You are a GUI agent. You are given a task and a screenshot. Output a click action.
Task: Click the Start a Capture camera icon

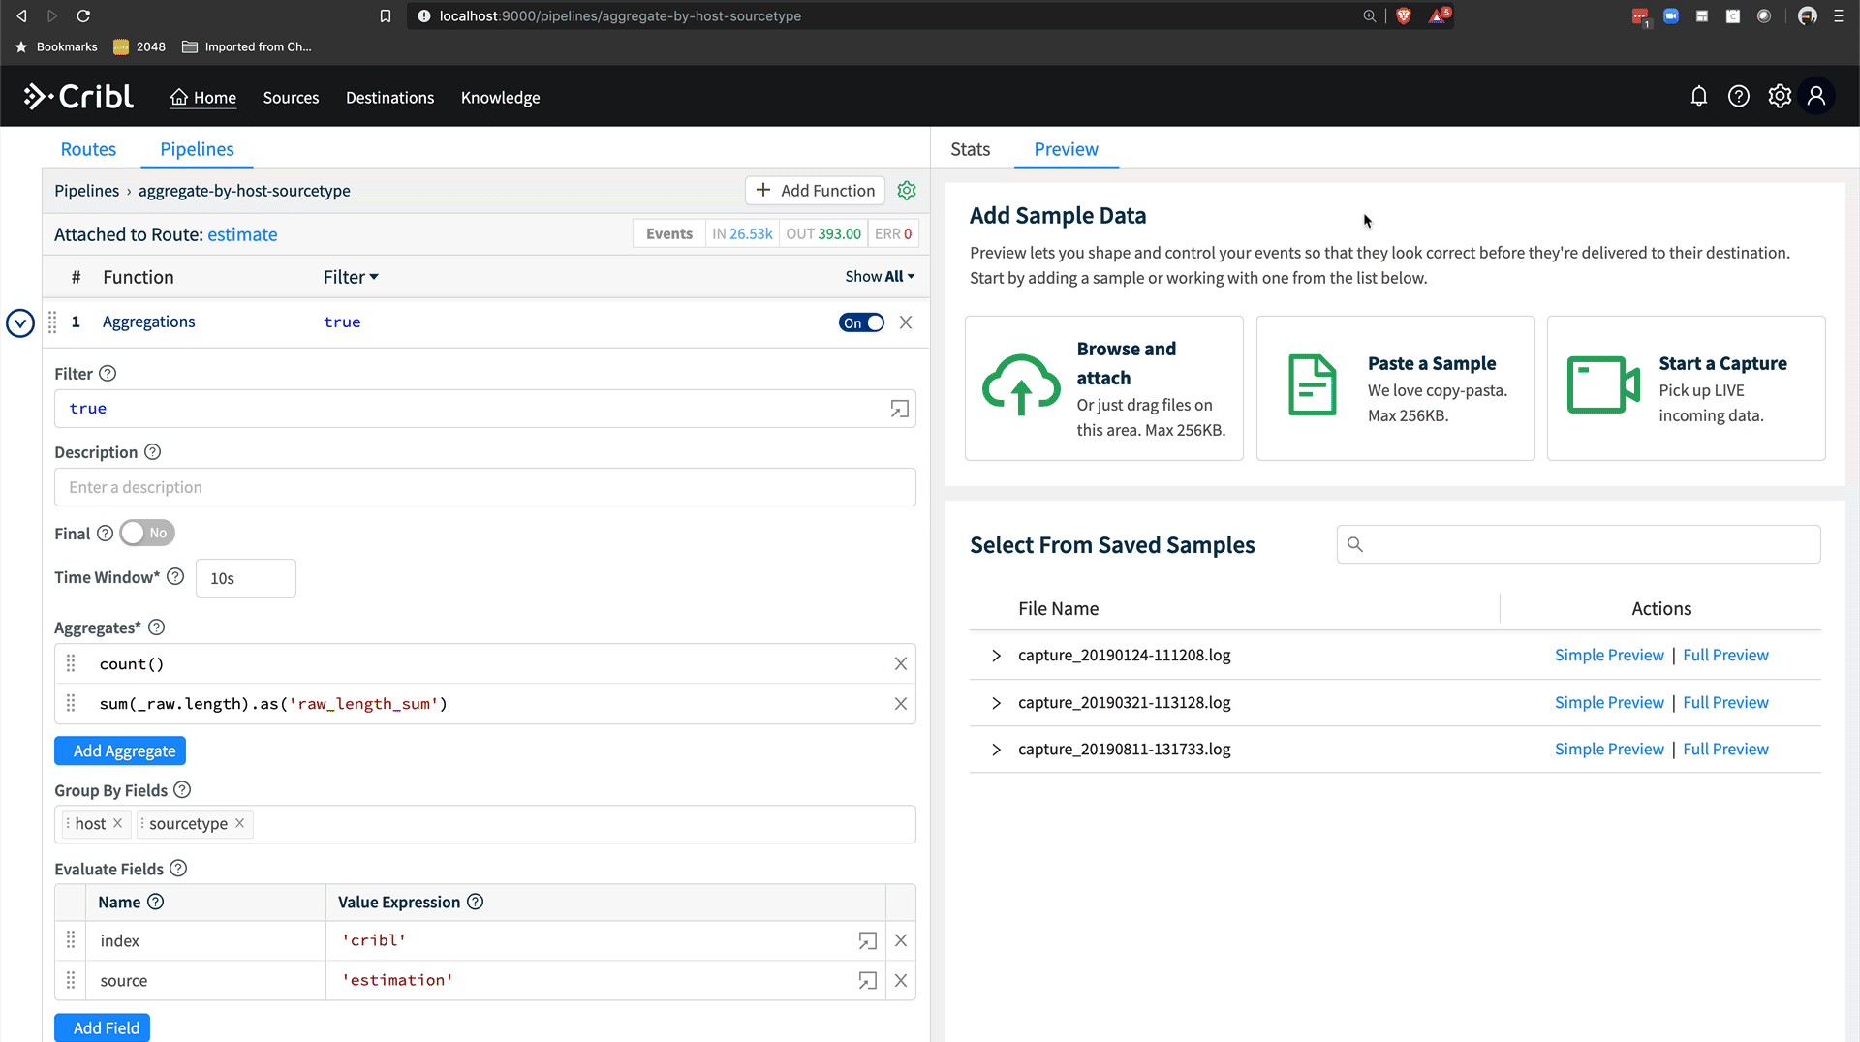[x=1602, y=385]
